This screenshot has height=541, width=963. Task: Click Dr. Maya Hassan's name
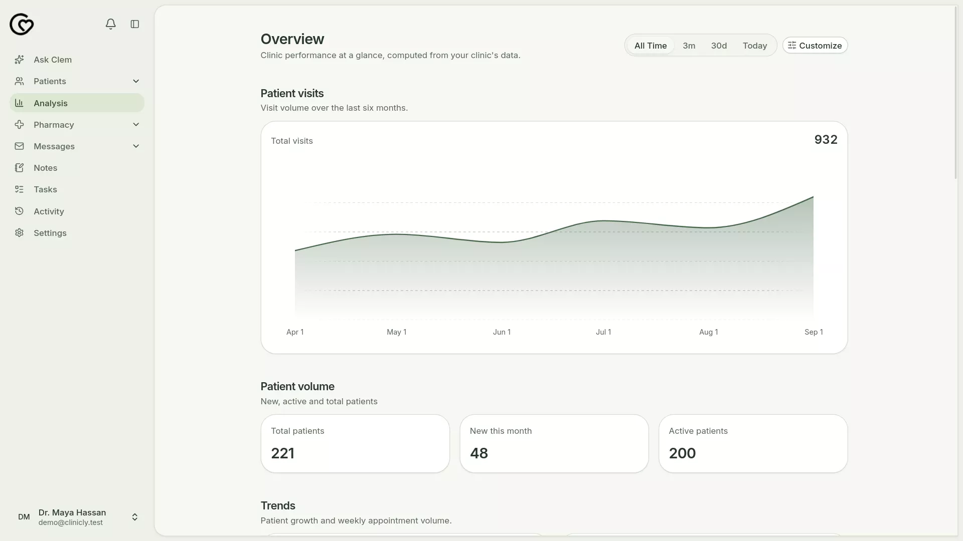(72, 512)
